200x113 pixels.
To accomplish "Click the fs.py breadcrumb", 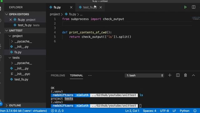I will [72, 14].
